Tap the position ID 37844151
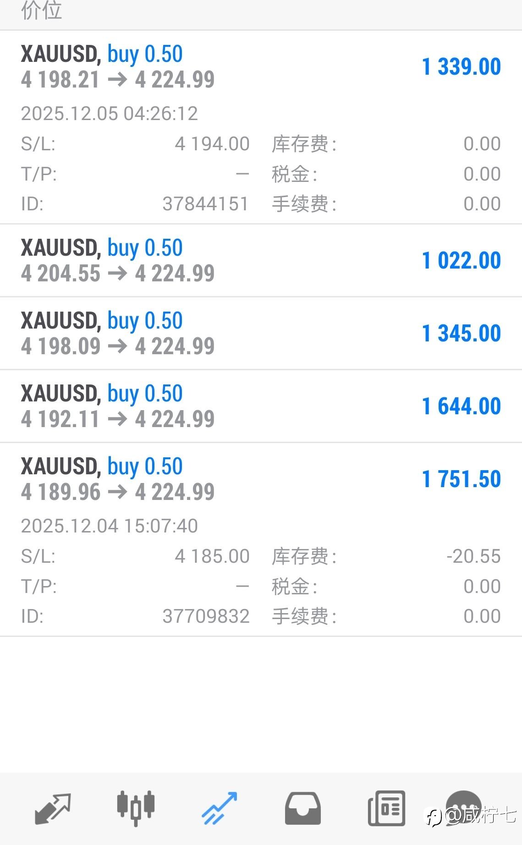The image size is (522, 845). 205,204
